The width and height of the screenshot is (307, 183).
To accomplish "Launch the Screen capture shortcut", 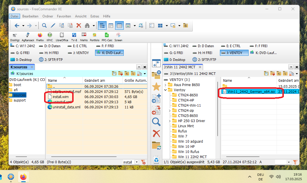I will (118, 37).
